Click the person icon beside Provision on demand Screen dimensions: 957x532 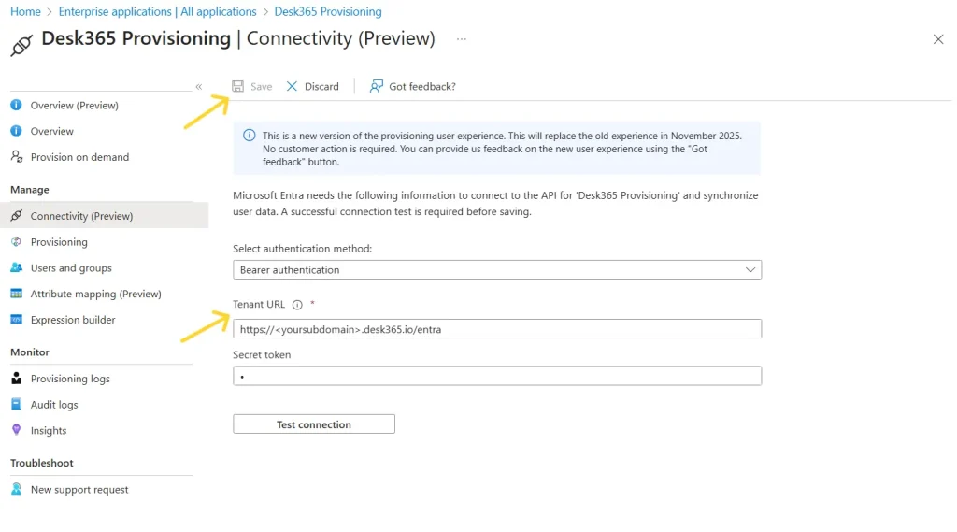point(17,157)
